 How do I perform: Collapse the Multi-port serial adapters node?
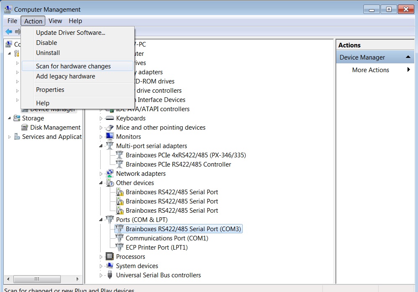(100, 146)
